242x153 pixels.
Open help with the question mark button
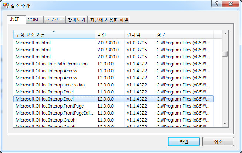click(x=217, y=4)
